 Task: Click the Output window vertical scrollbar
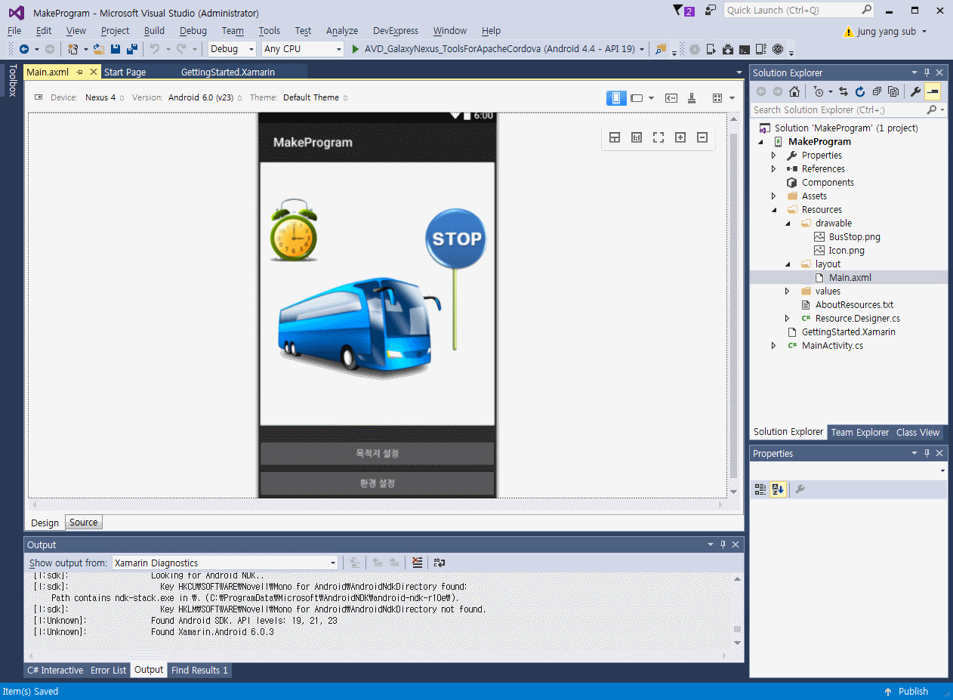pyautogui.click(x=738, y=610)
